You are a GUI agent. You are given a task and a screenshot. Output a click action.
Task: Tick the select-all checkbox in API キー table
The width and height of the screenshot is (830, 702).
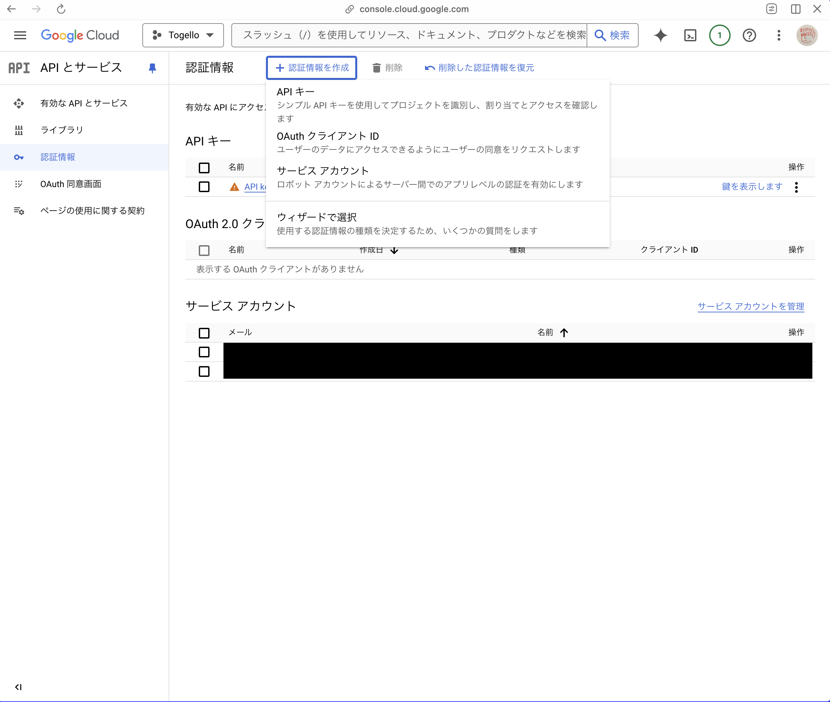point(204,168)
